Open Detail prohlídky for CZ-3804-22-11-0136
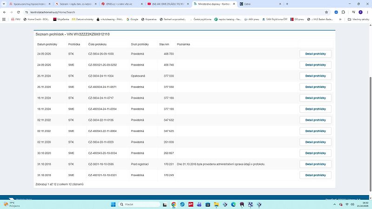The width and height of the screenshot is (372, 209). click(315, 120)
